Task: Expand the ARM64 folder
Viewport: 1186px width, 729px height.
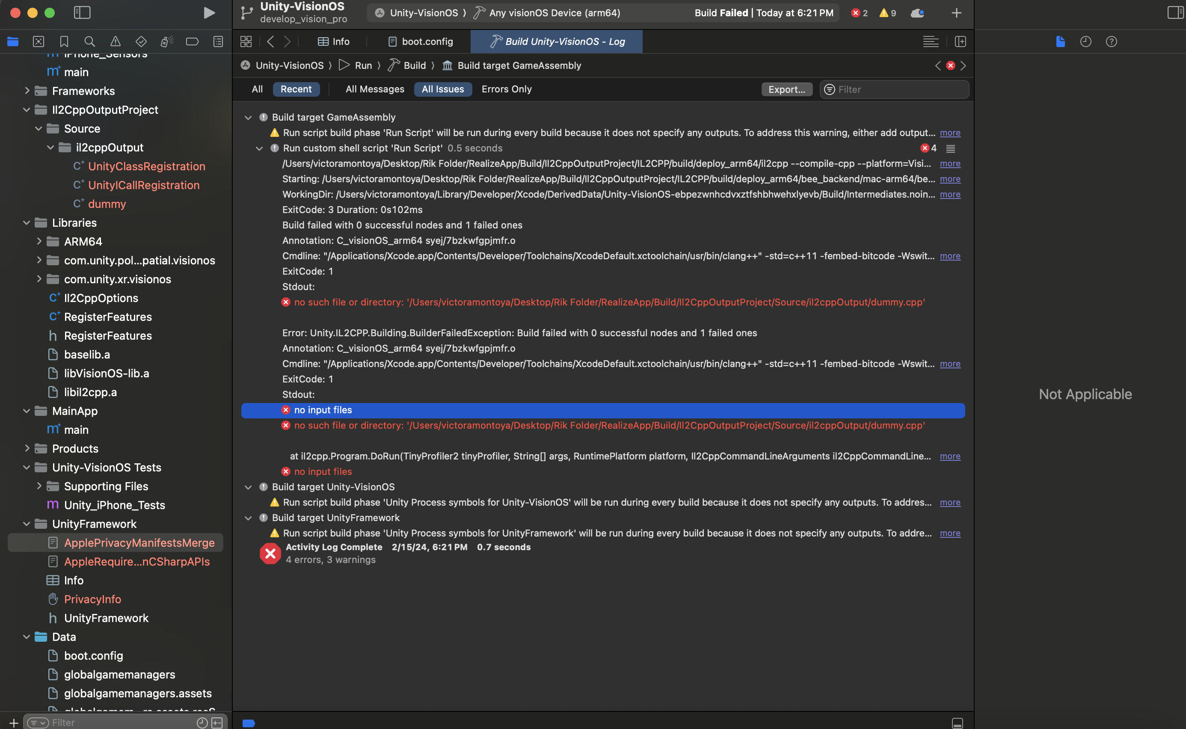Action: tap(39, 241)
